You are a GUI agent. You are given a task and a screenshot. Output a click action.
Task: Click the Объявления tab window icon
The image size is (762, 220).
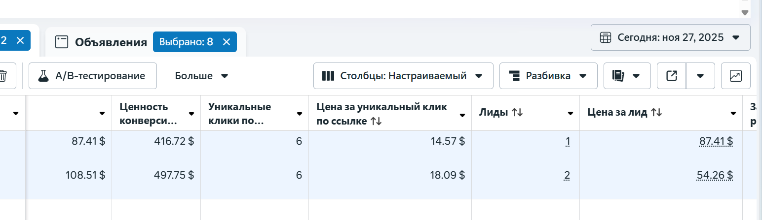pos(61,42)
